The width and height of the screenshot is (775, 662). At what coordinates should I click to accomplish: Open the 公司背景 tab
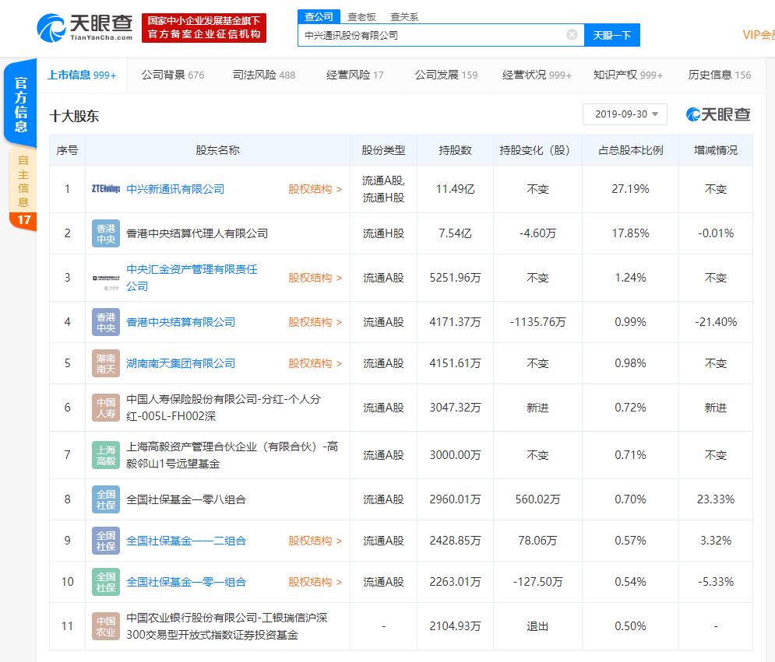point(173,75)
